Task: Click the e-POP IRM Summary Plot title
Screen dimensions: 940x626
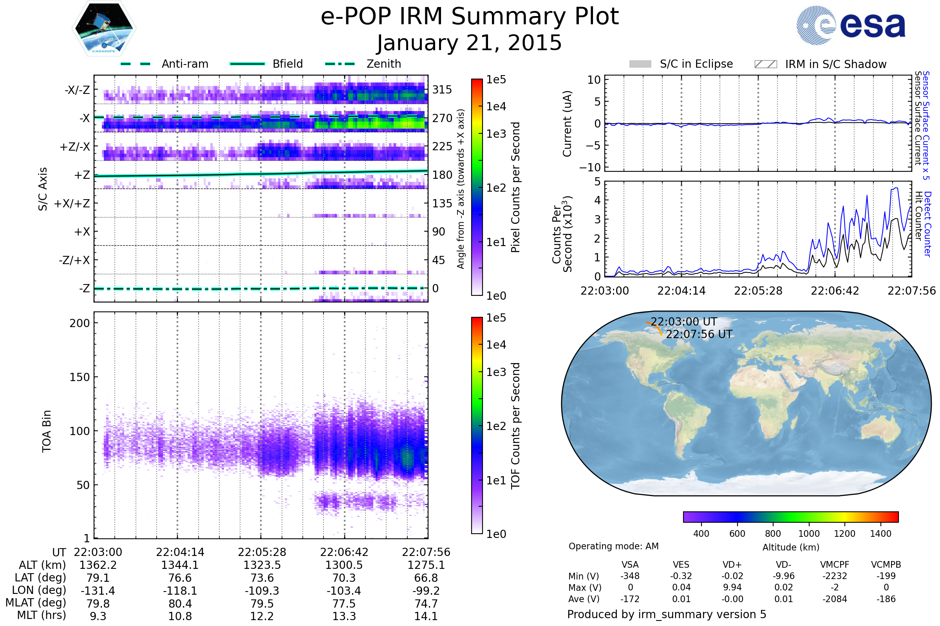Action: pos(470,17)
